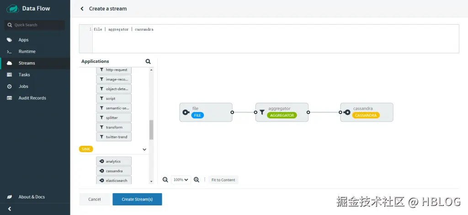
Task: Click the zoom in magnifier icon
Action: 197,179
